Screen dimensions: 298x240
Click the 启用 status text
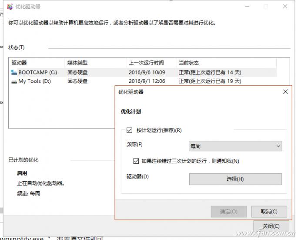point(22,173)
